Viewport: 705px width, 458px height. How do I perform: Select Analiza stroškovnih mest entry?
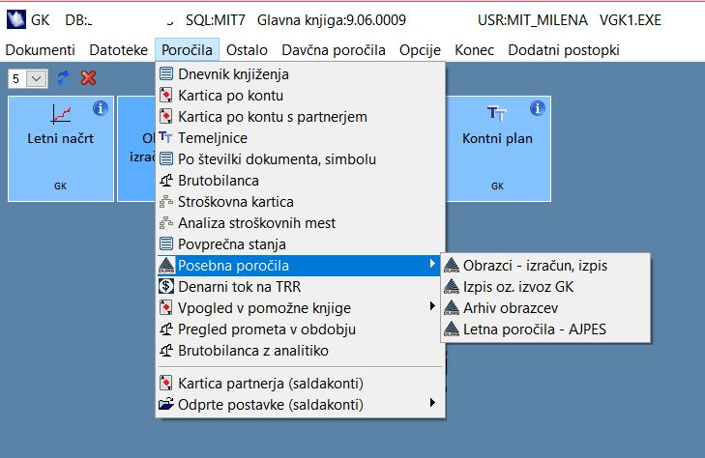point(301,222)
